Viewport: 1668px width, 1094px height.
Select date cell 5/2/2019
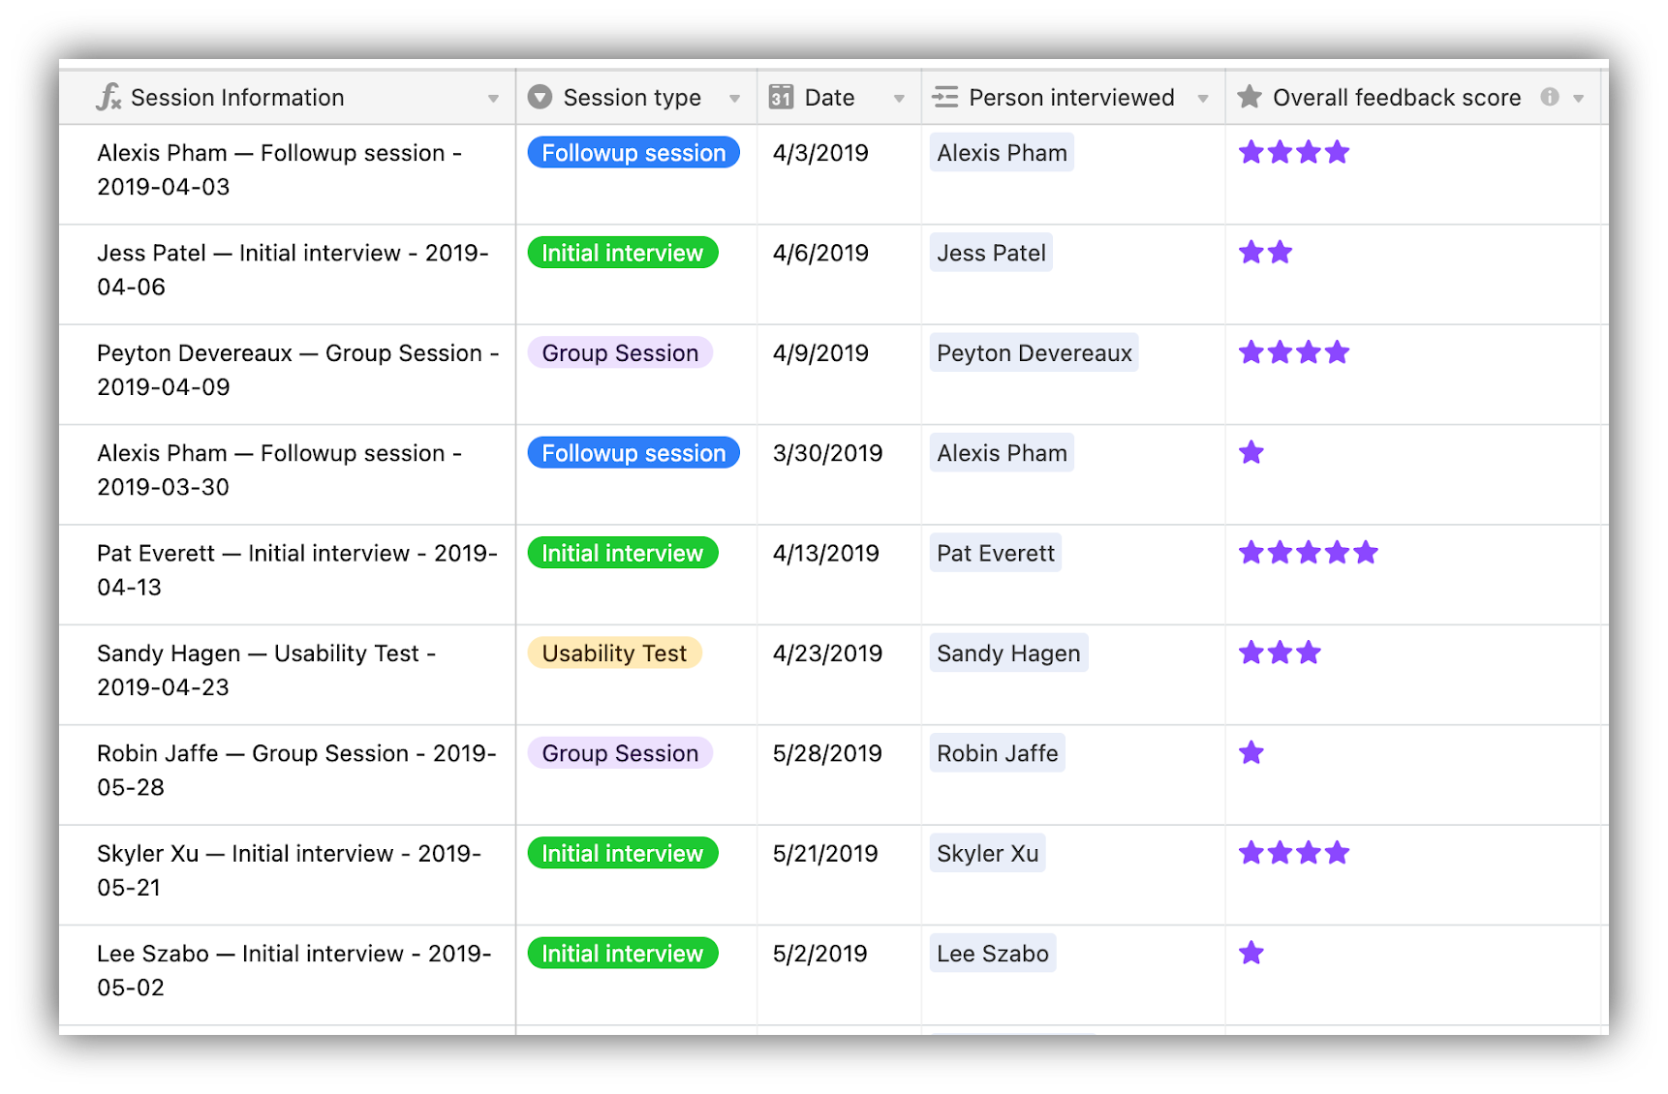[x=839, y=975]
